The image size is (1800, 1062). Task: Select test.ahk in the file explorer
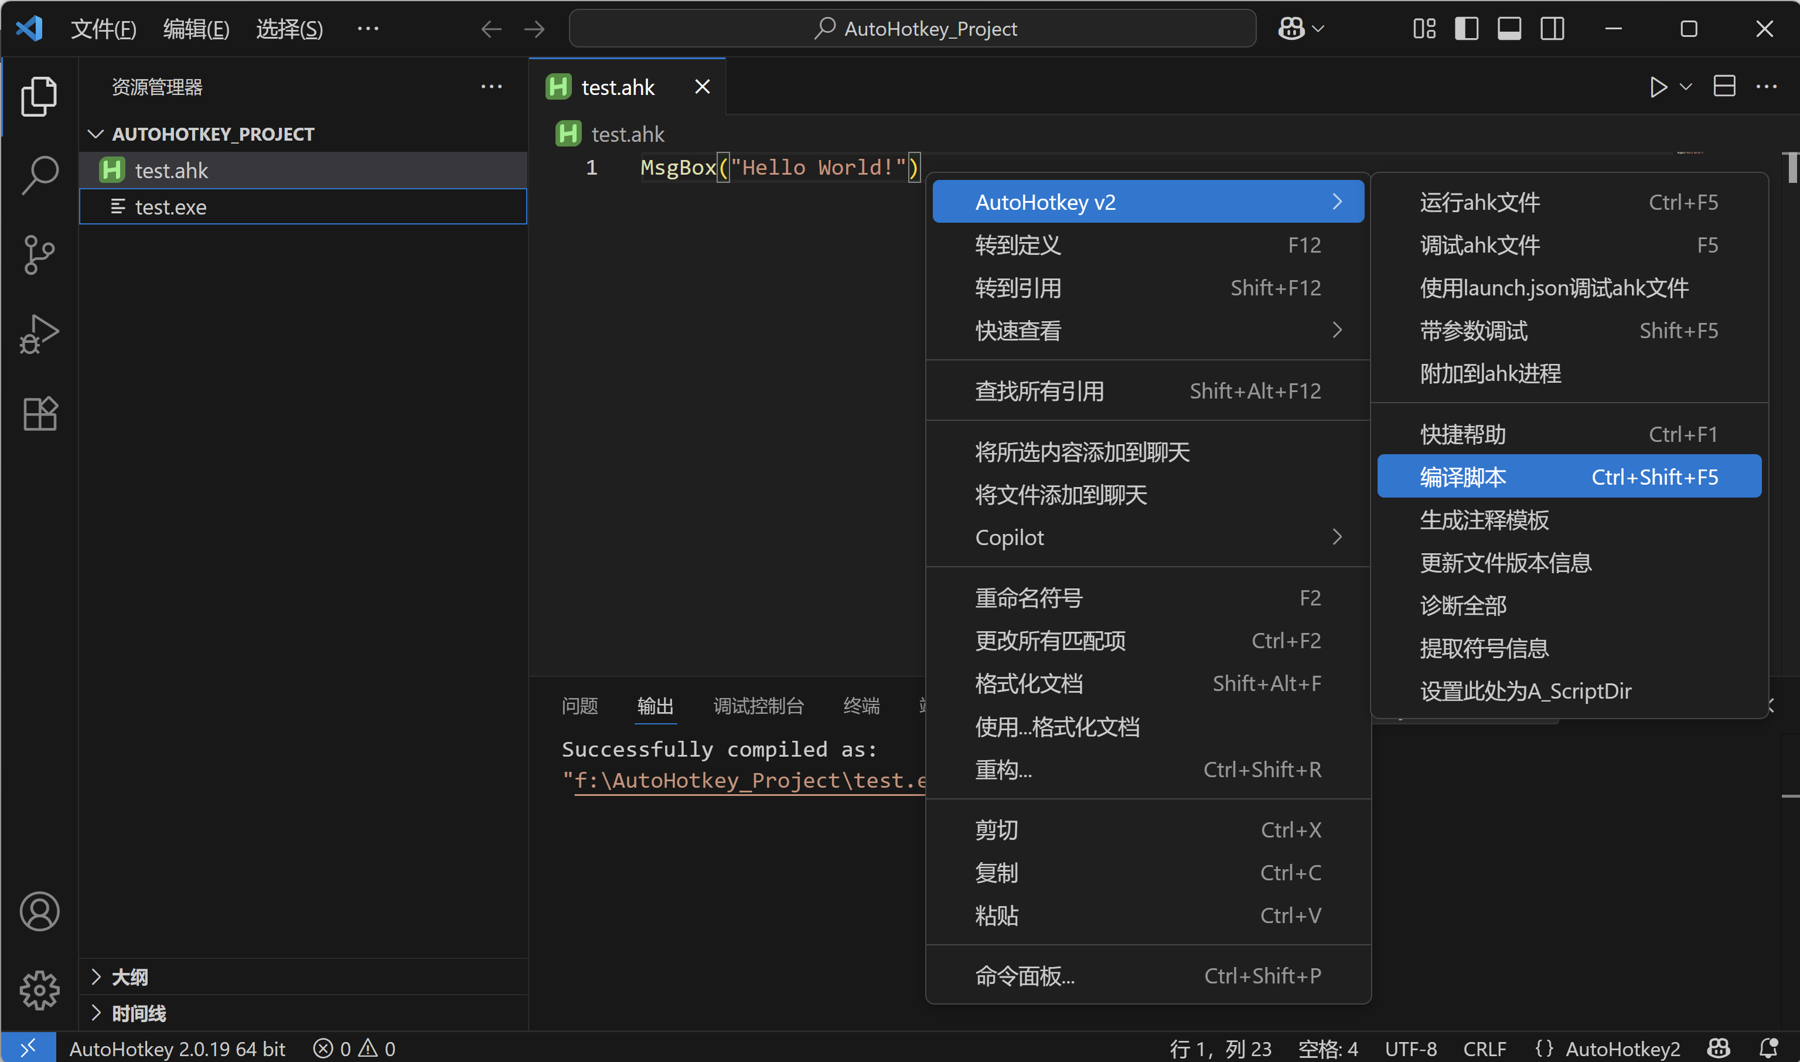click(302, 171)
